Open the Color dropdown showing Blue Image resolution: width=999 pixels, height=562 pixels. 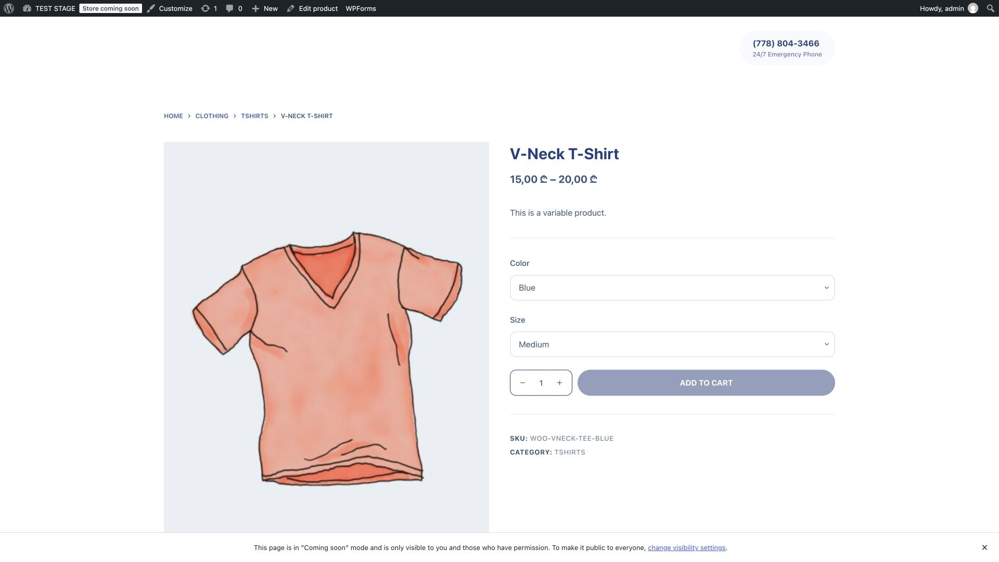point(672,288)
